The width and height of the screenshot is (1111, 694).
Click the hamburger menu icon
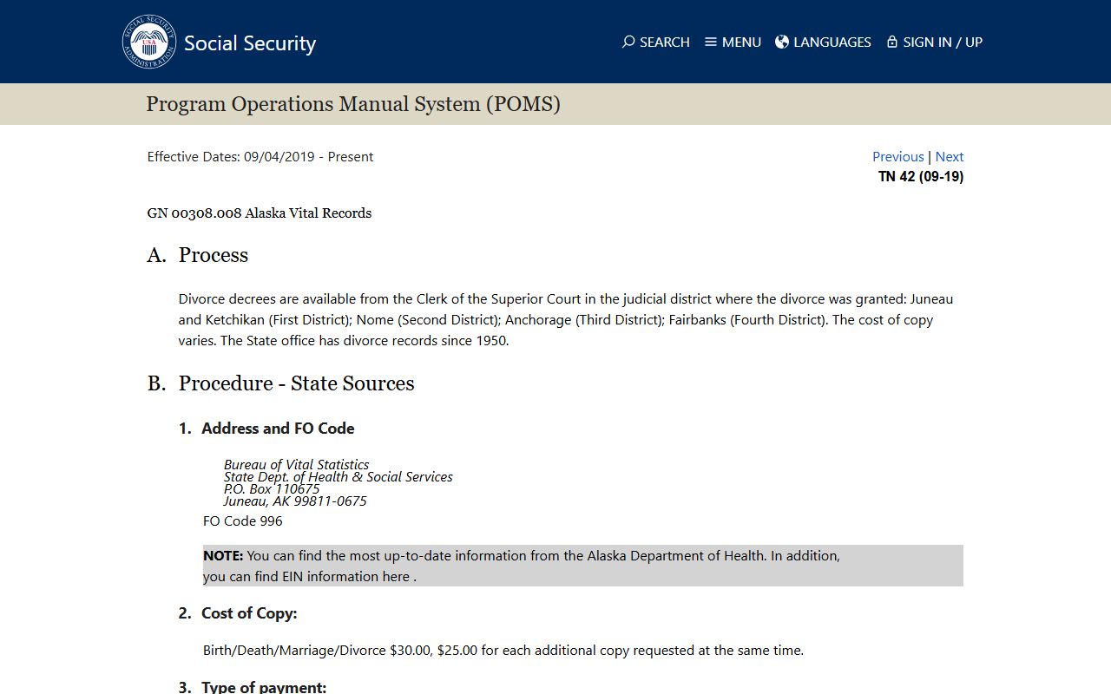(711, 42)
